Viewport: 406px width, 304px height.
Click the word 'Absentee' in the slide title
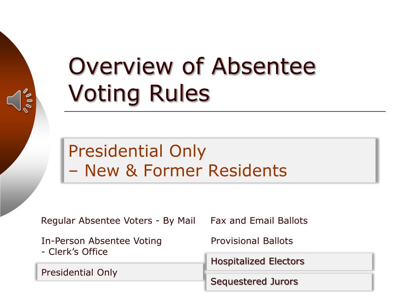point(264,66)
